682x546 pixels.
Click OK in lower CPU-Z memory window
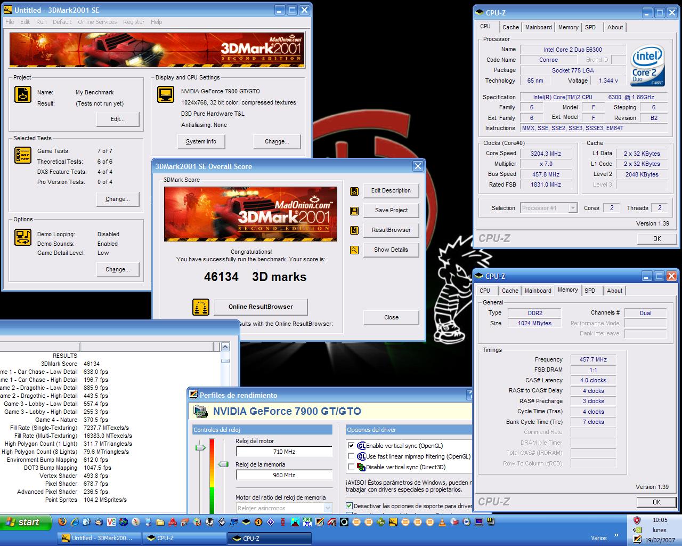656,502
